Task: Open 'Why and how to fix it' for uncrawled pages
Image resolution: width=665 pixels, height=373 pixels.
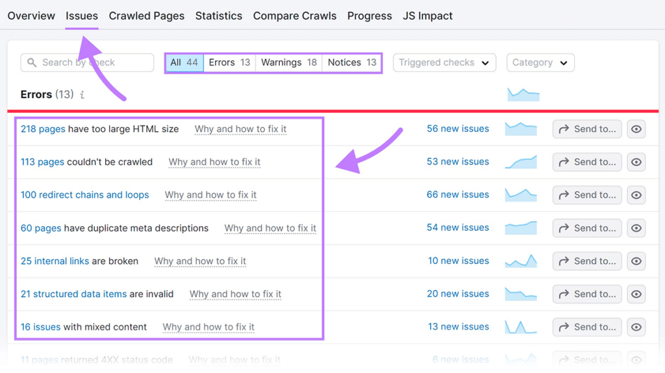Action: pos(214,162)
